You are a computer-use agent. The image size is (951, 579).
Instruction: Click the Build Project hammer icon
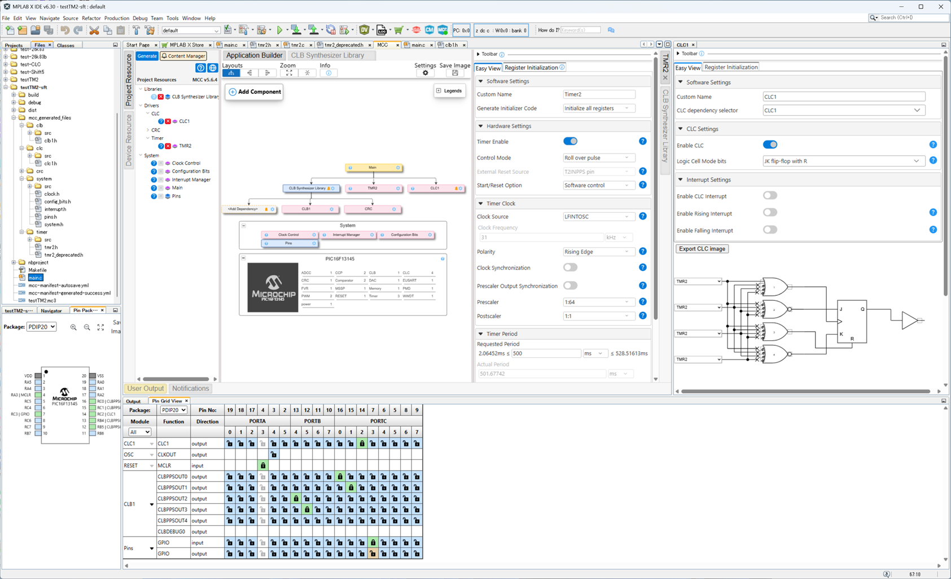click(x=136, y=30)
